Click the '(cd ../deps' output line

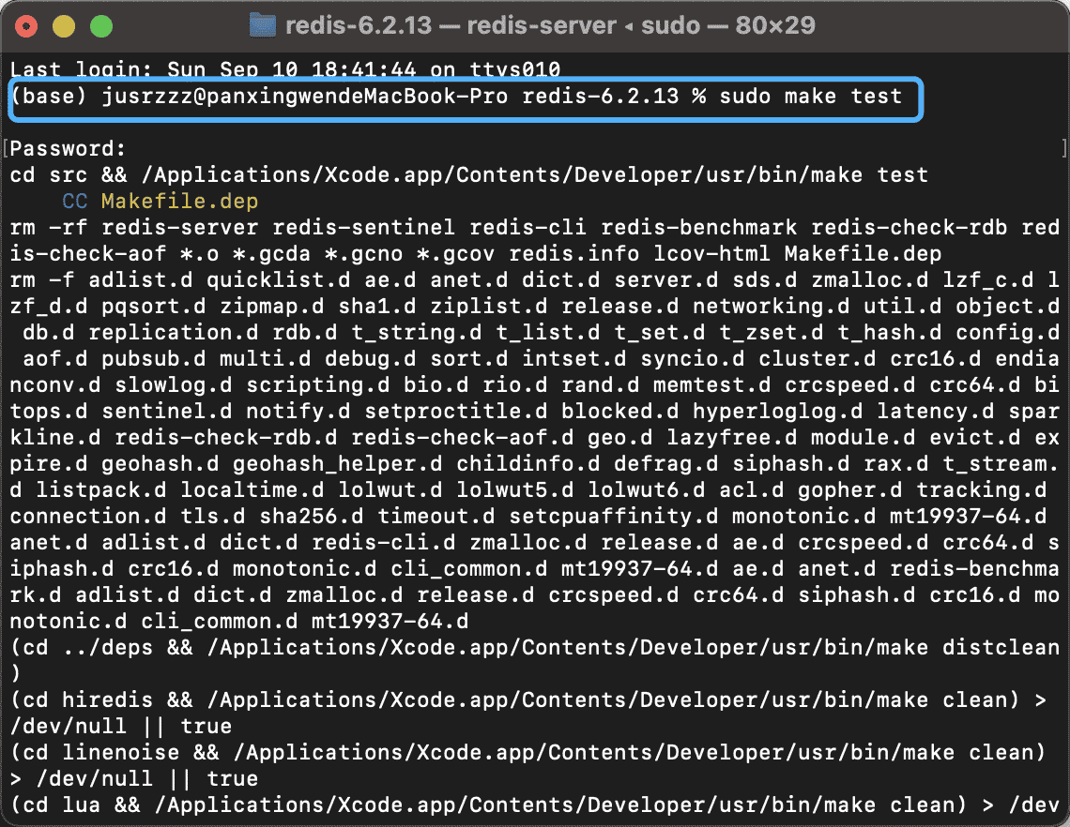click(x=535, y=647)
